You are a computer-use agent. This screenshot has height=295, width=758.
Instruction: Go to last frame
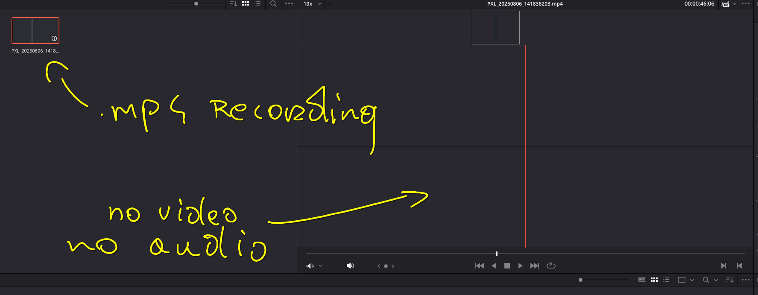(534, 266)
